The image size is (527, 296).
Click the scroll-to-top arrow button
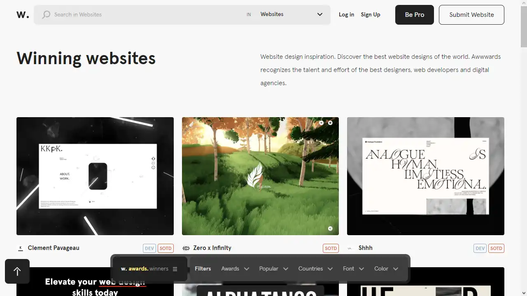tap(17, 271)
